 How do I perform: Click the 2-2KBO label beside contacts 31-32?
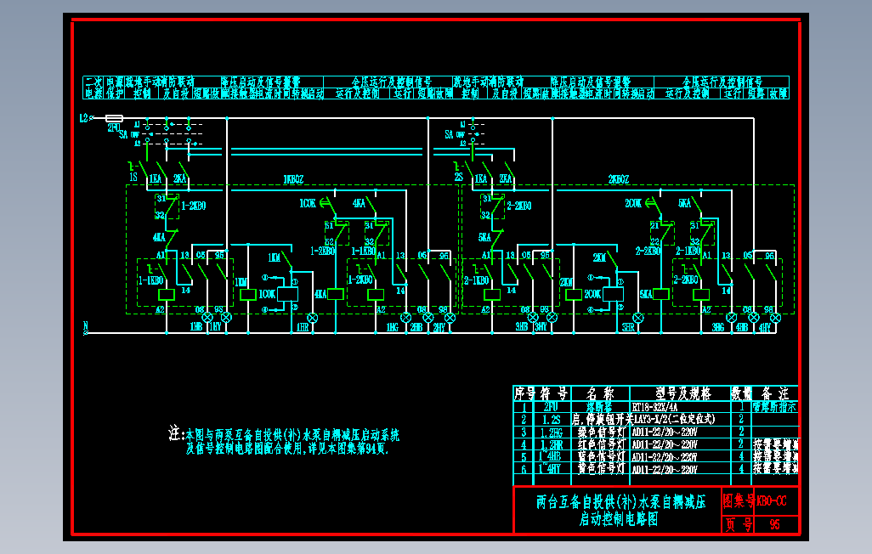click(x=518, y=206)
